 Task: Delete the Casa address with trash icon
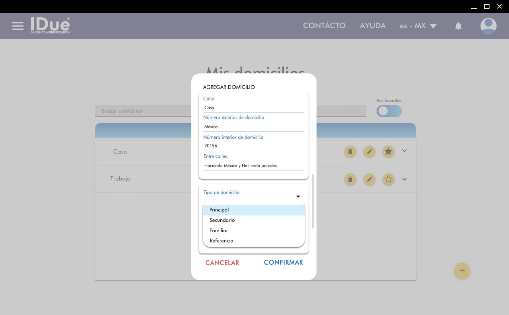tap(350, 152)
